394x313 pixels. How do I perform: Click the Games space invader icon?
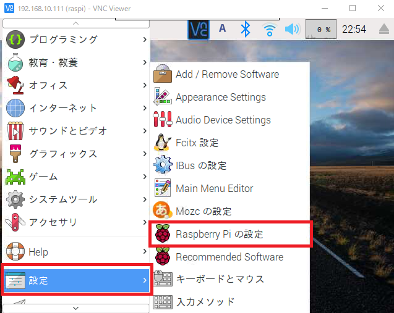(x=15, y=177)
